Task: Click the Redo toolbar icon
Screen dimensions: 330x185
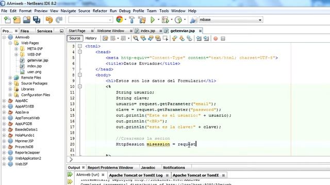Action: 59,20
